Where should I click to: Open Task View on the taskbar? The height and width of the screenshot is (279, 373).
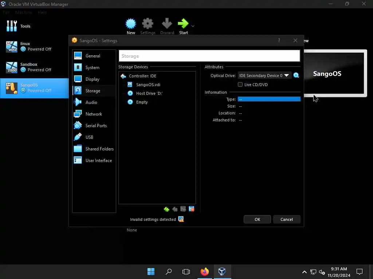tap(186, 271)
